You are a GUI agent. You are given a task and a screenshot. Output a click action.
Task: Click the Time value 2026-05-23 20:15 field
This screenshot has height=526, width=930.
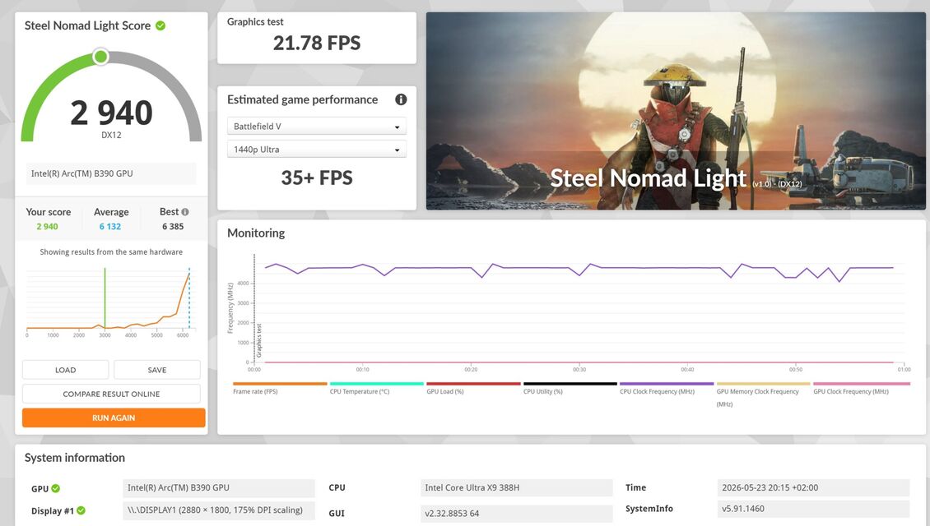[812, 487]
